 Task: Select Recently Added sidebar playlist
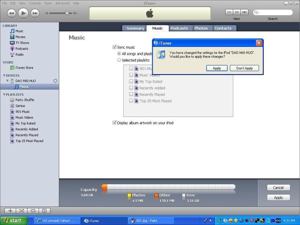[27, 129]
